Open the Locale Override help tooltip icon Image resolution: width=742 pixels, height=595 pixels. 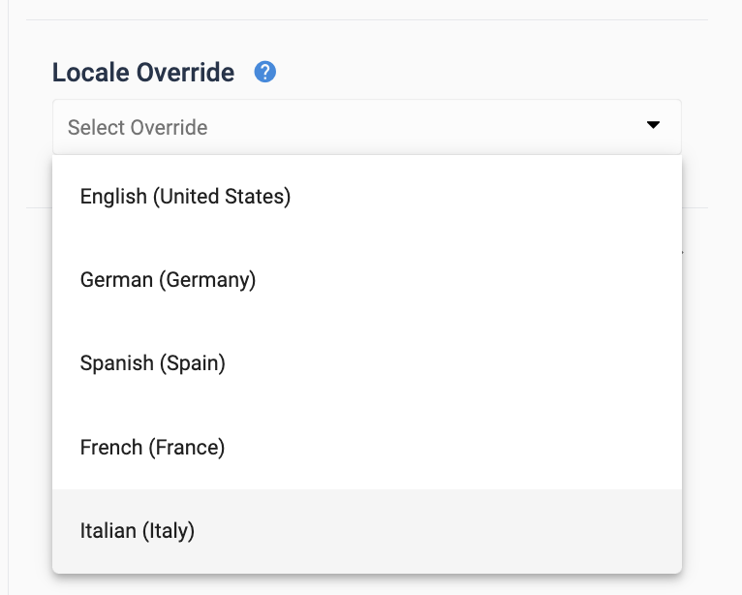pos(265,72)
